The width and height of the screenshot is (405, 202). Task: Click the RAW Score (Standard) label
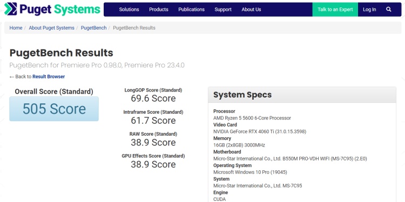(x=153, y=134)
